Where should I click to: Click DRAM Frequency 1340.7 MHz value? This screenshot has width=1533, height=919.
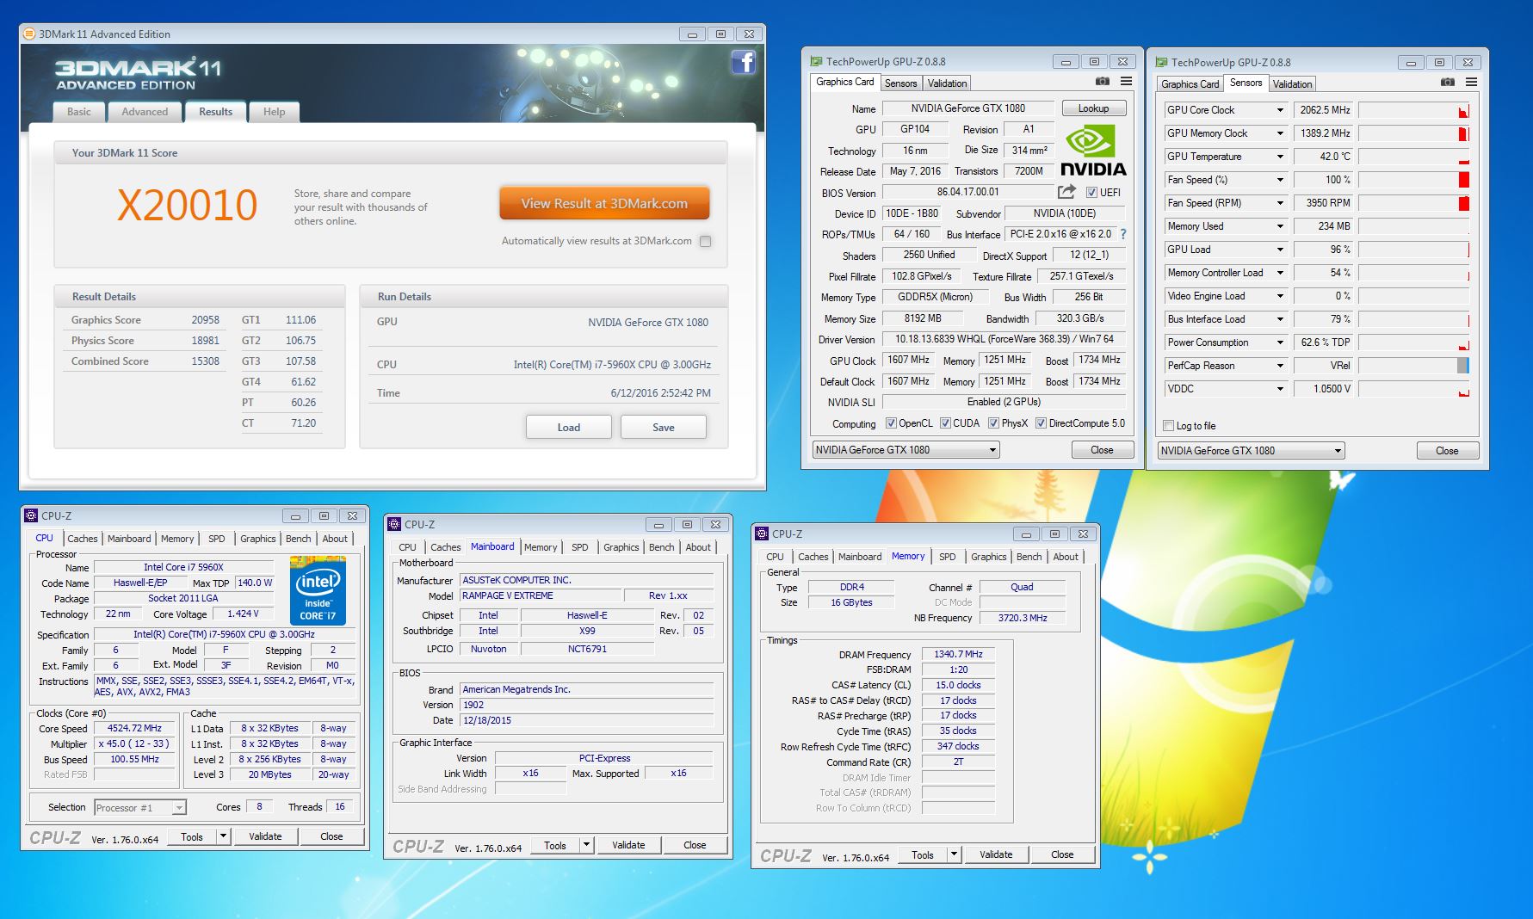pyautogui.click(x=958, y=654)
